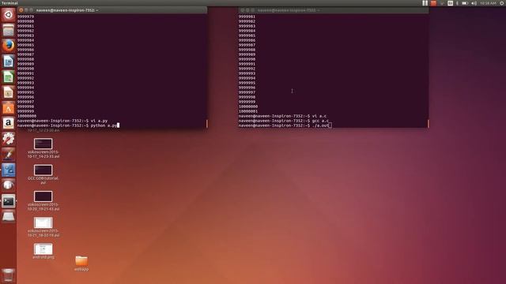Open the Trash in launcher
Screen dimensions: 506x284
9,275
